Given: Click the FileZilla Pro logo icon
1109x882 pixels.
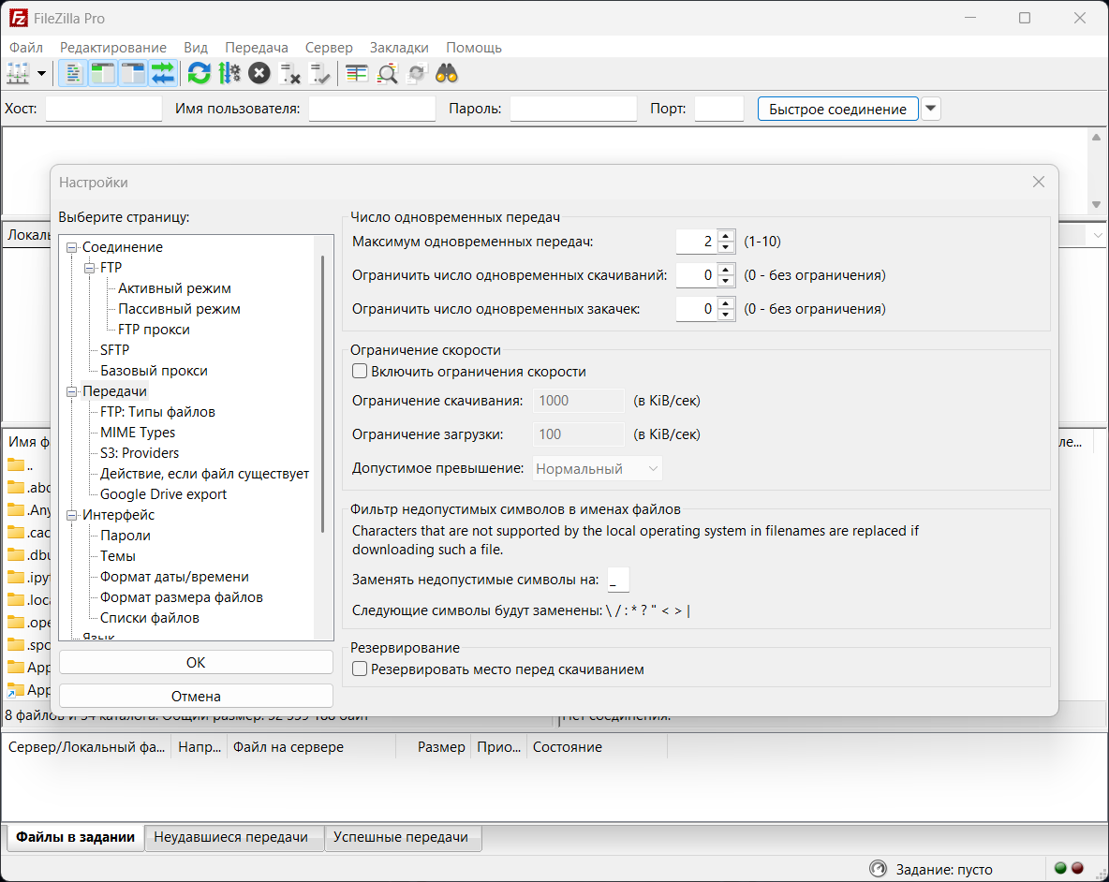Looking at the screenshot, I should click(x=19, y=19).
